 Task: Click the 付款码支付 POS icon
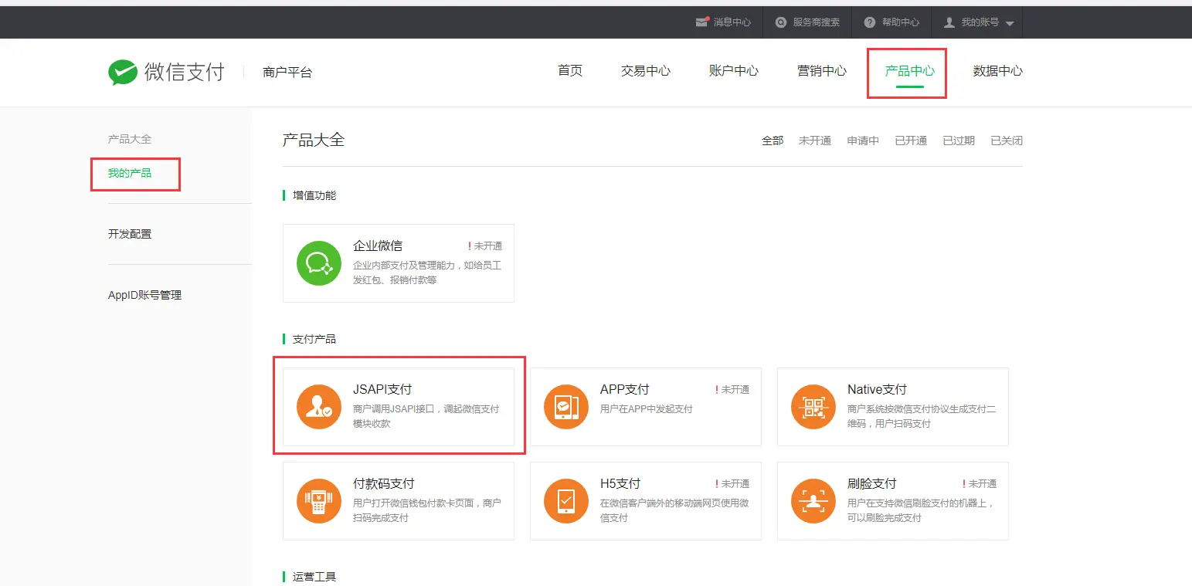(319, 501)
